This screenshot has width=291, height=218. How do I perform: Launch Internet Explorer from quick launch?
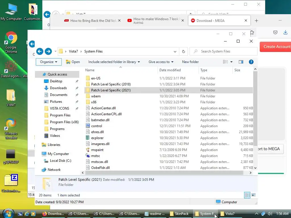point(26,214)
